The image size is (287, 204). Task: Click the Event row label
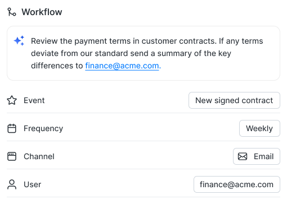click(34, 100)
